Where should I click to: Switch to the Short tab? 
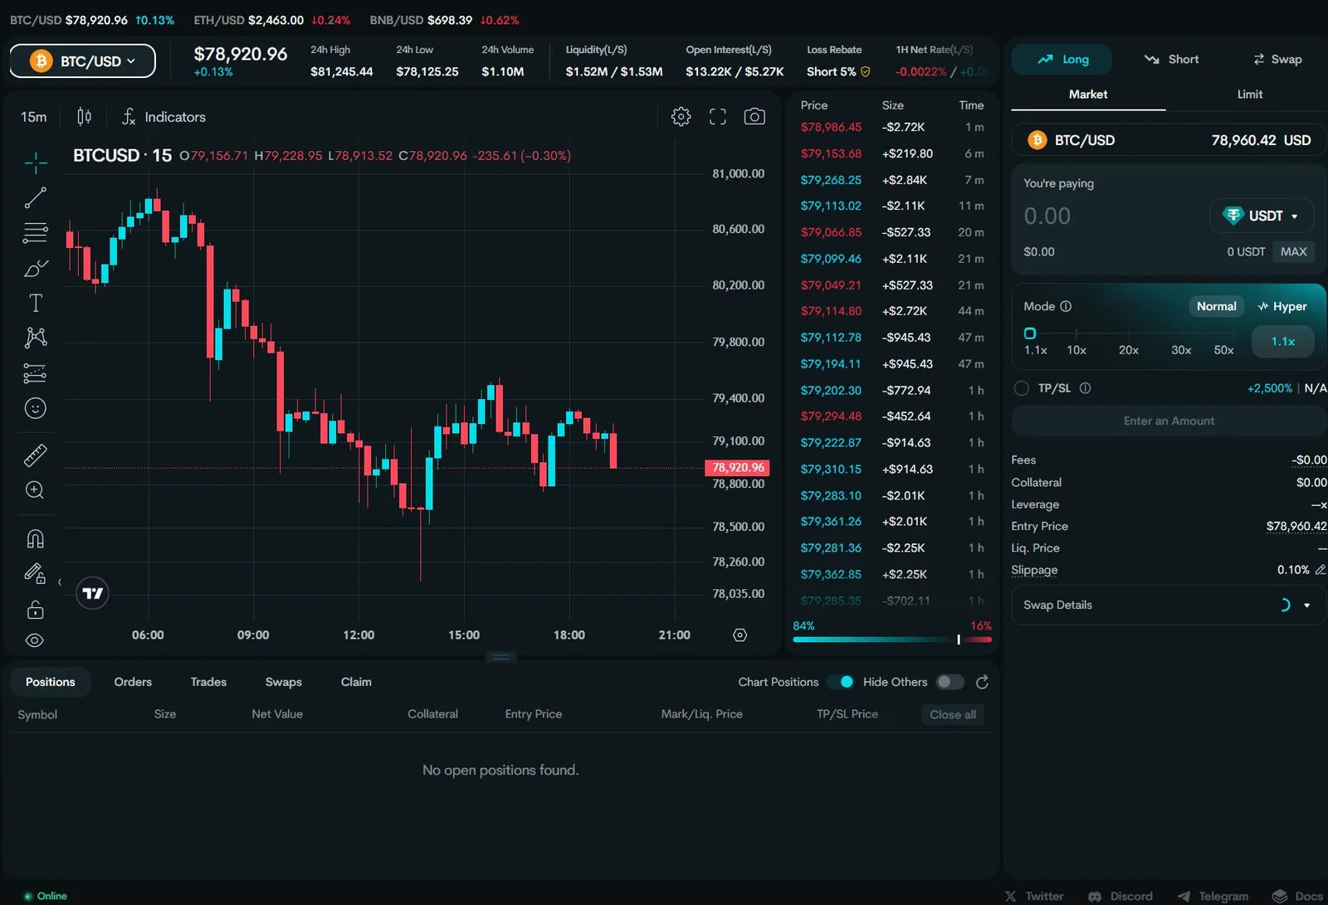(1171, 60)
